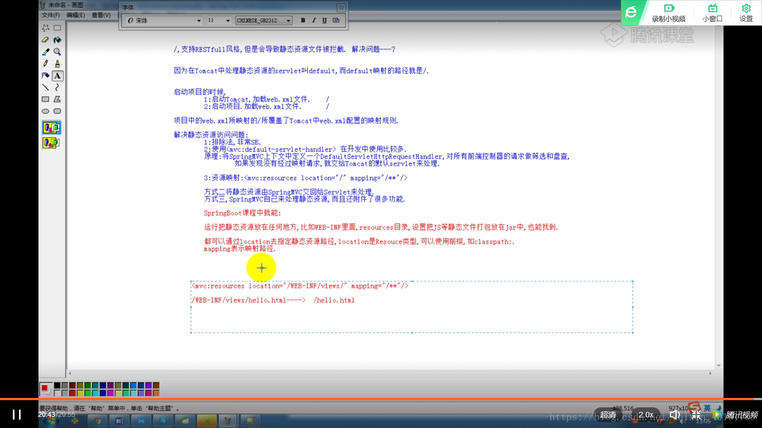This screenshot has width=762, height=428.
Task: Pick the black color swatch
Action: [x=57, y=385]
